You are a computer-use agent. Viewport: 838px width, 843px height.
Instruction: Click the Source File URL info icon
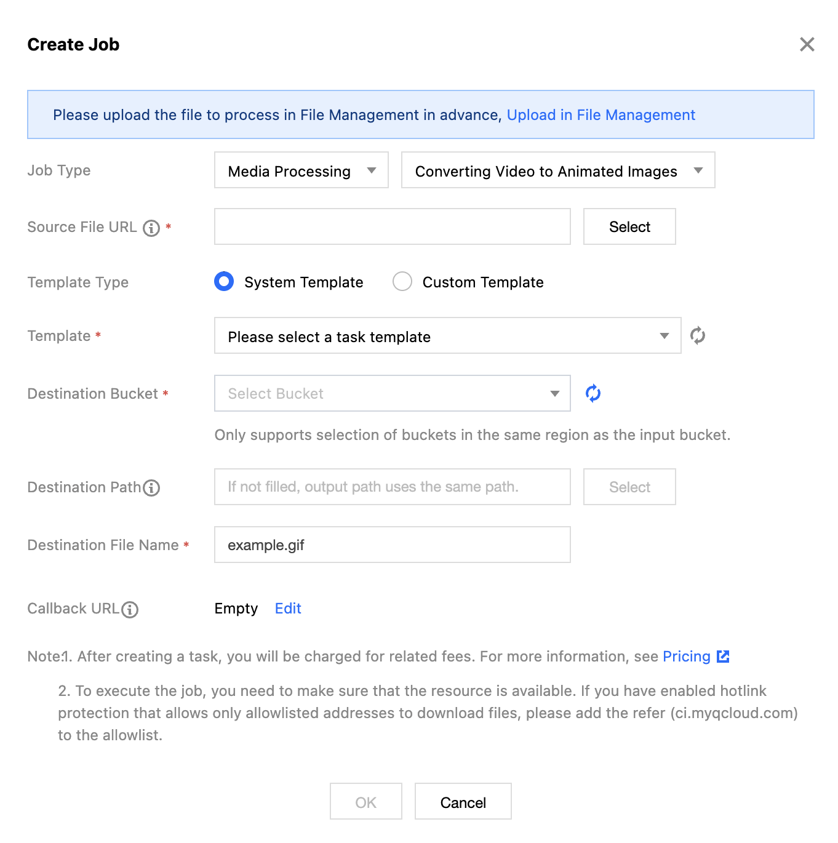151,228
